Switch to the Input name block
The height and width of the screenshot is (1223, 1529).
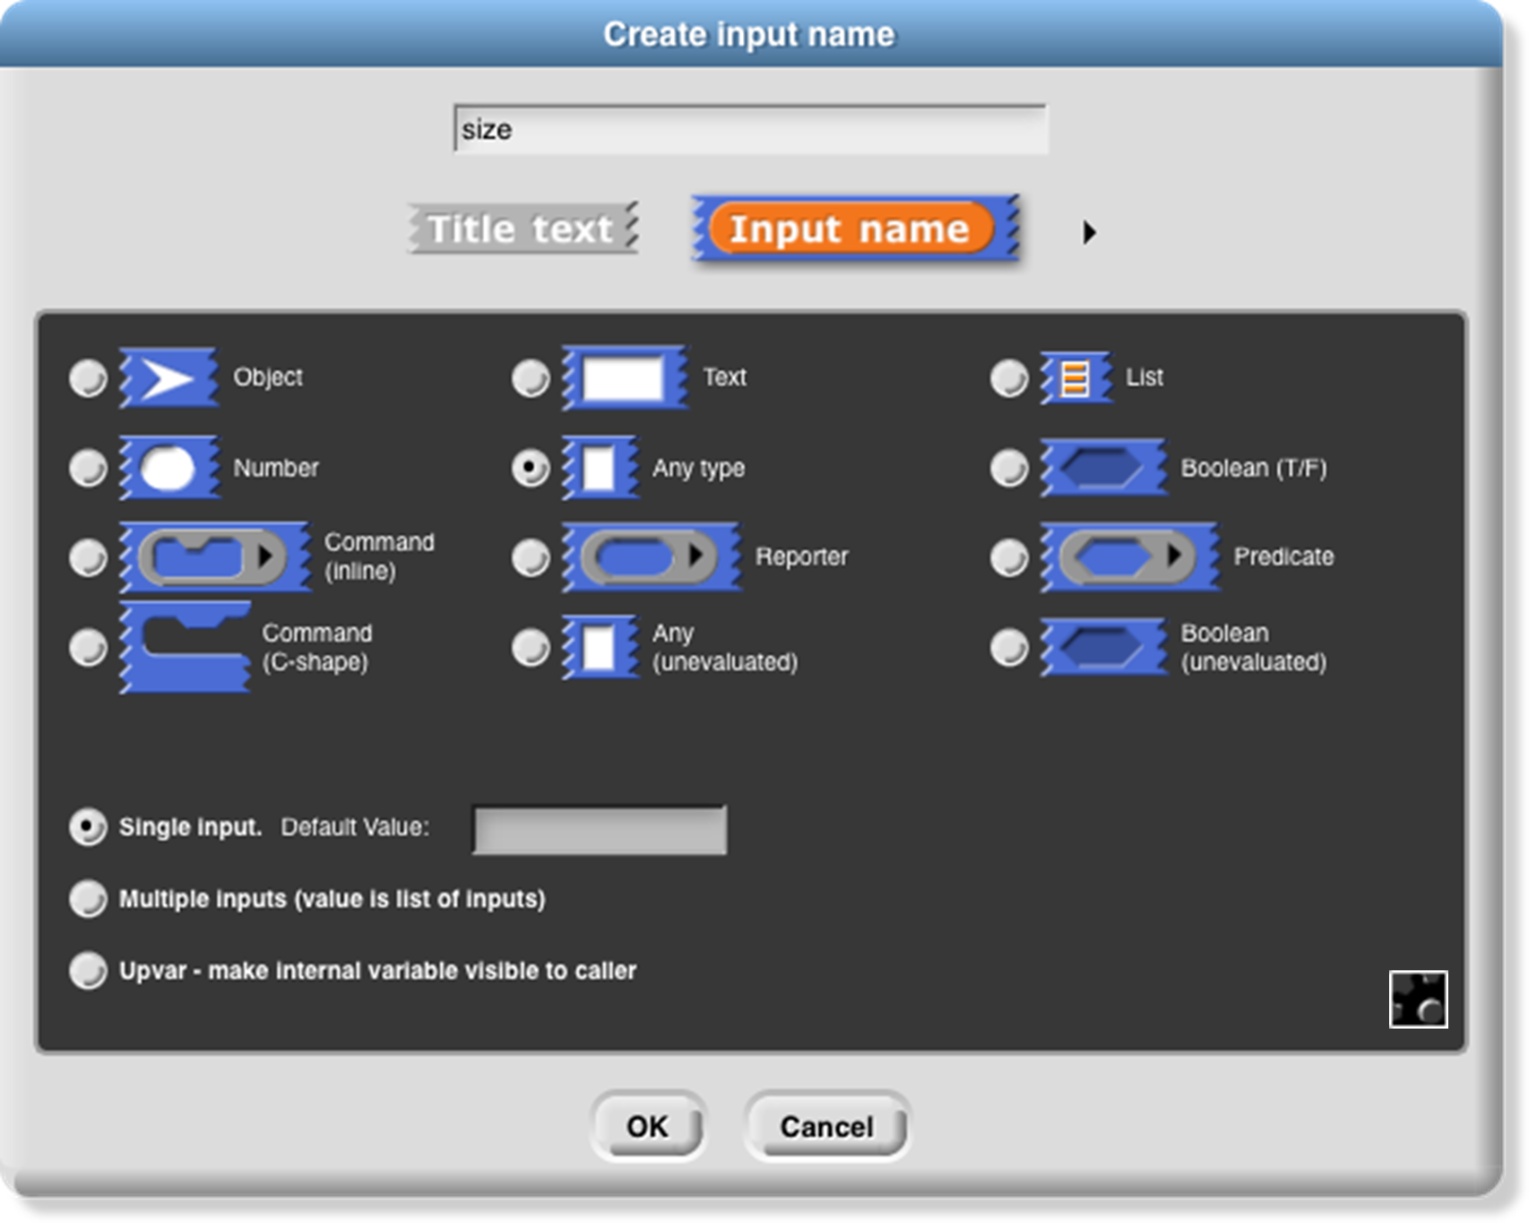(855, 228)
